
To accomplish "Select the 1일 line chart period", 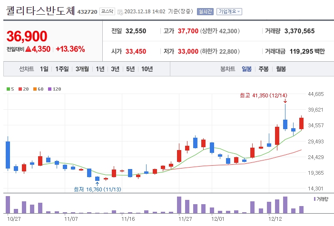I will click(x=44, y=69).
